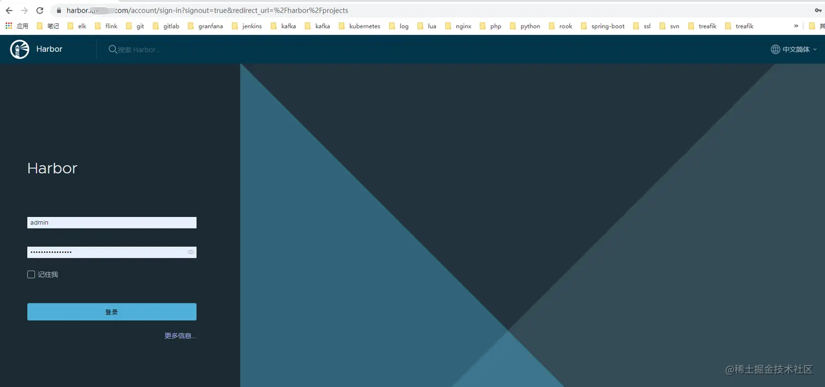
Task: Click the browser forward arrow
Action: pyautogui.click(x=24, y=10)
